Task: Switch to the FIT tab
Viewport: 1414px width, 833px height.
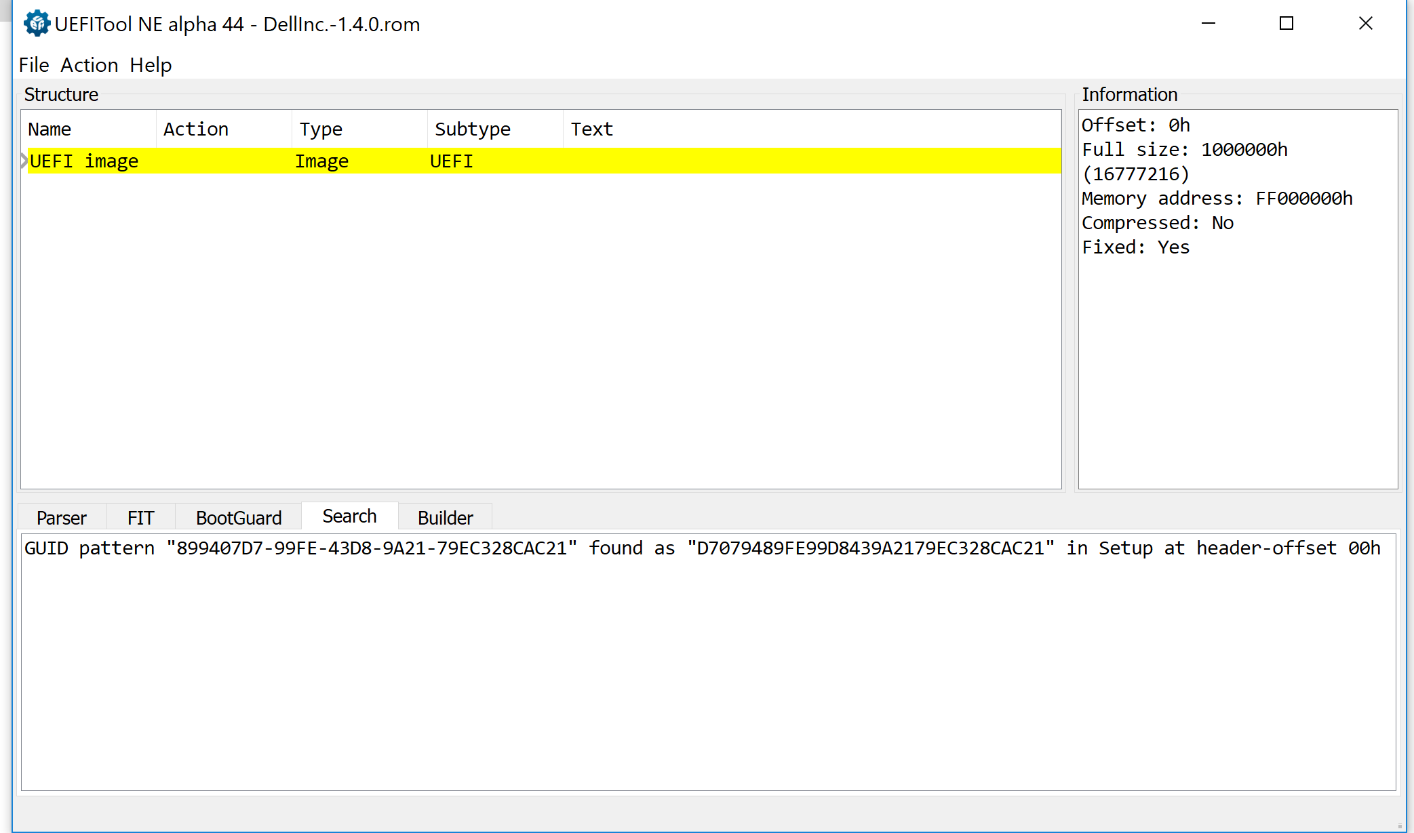Action: (140, 518)
